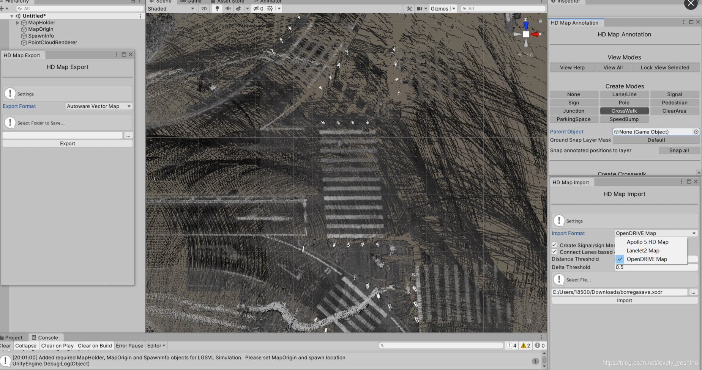Open Shaded draw mode dropdown
Screen dimensions: 702x370
[x=171, y=9]
